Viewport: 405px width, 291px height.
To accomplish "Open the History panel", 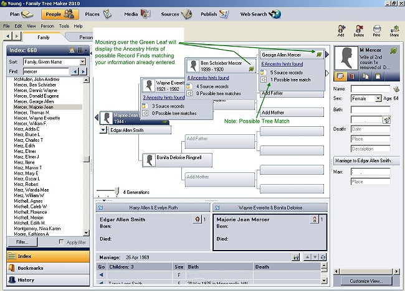I will (x=48, y=280).
